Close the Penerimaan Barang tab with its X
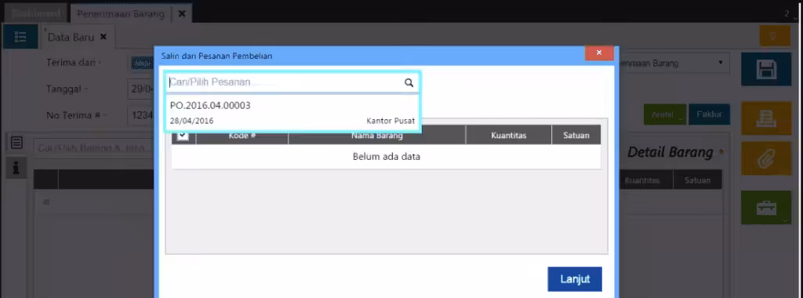 [181, 14]
